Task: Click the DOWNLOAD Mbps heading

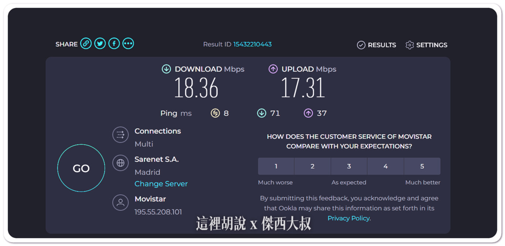Action: point(210,69)
